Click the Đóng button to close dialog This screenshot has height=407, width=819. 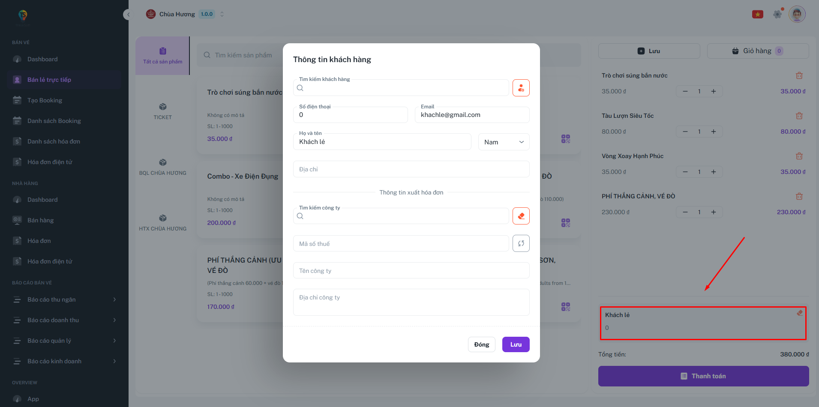tap(481, 344)
